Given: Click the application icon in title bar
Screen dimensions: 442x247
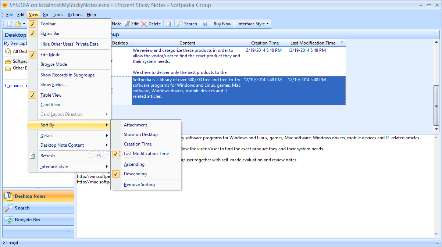Looking at the screenshot, I should (4, 5).
